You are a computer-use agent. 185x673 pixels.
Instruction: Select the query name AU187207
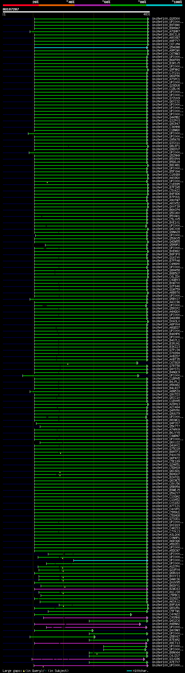tap(11, 9)
